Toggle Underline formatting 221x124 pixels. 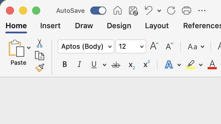(x=94, y=65)
